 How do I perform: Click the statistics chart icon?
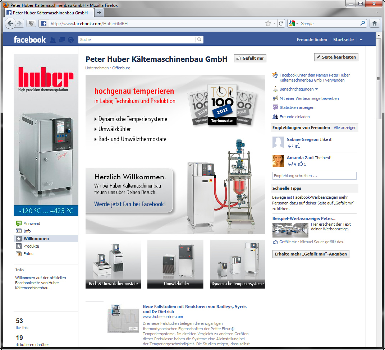point(275,107)
